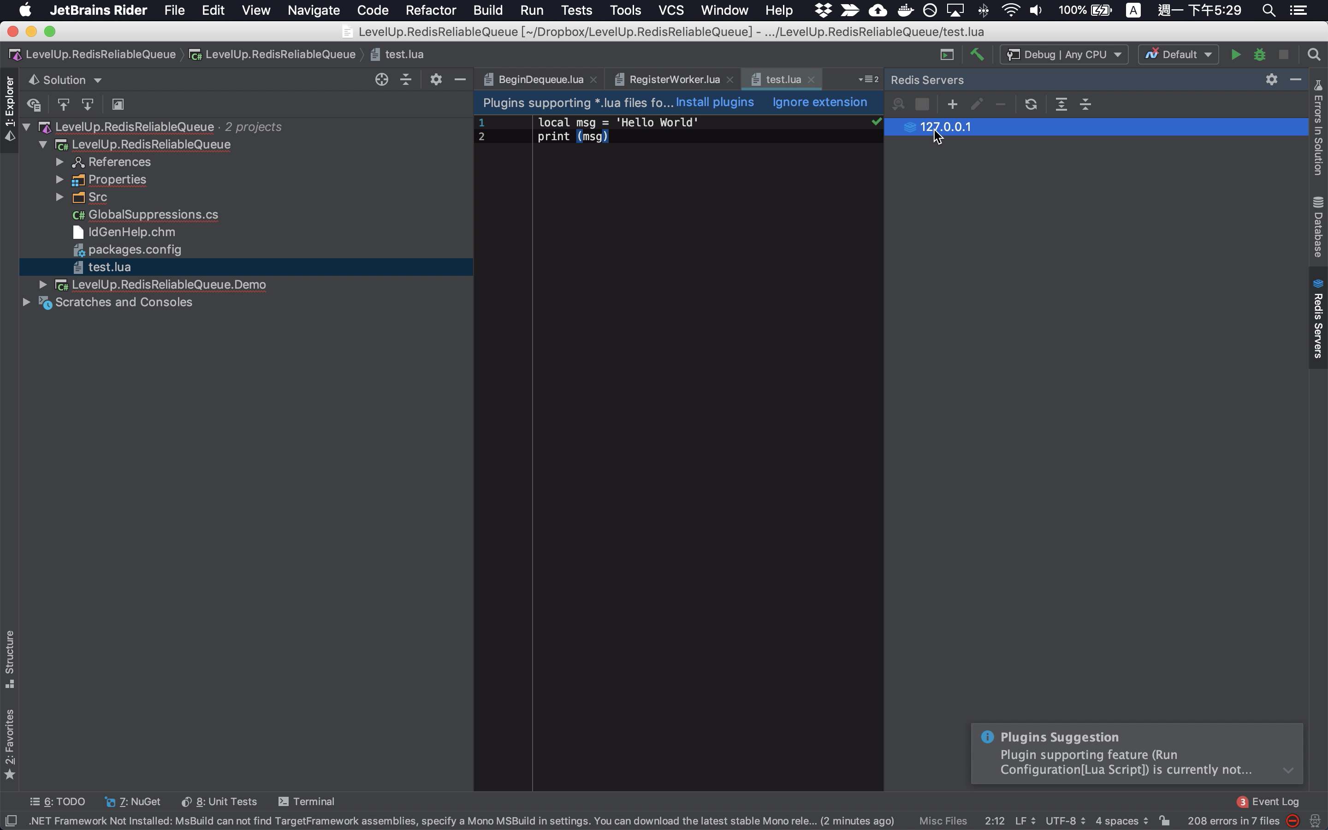
Task: Open the Refactor menu
Action: click(x=431, y=10)
